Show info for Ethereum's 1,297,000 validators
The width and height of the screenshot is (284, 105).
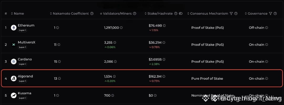pos(121,28)
